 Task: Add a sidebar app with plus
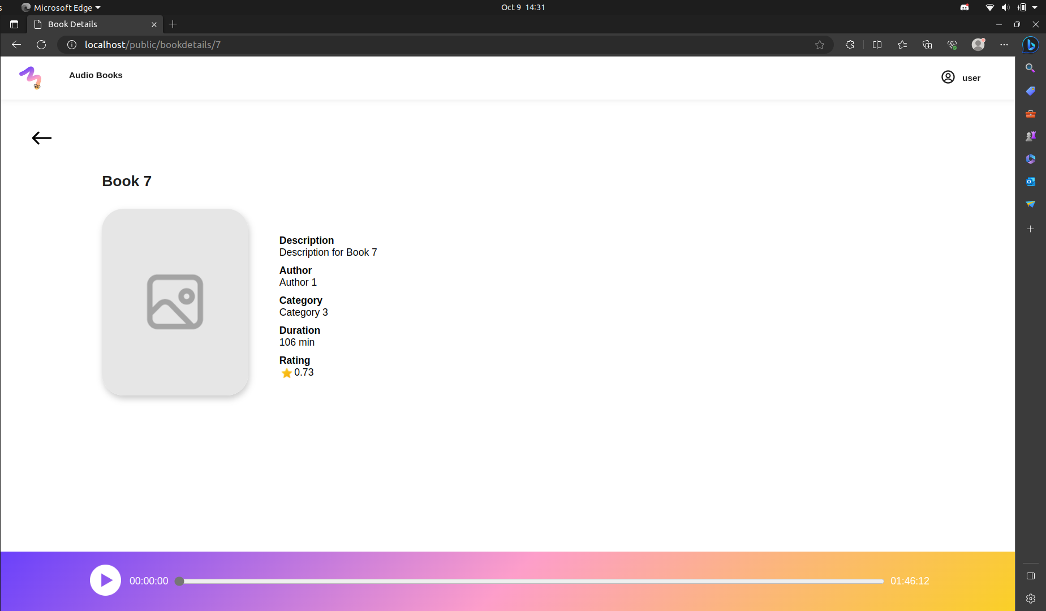[x=1031, y=229]
